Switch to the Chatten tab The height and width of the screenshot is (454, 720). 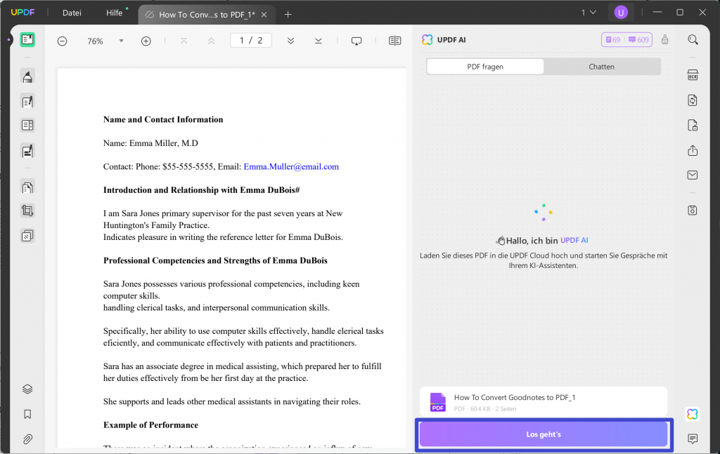coord(602,67)
